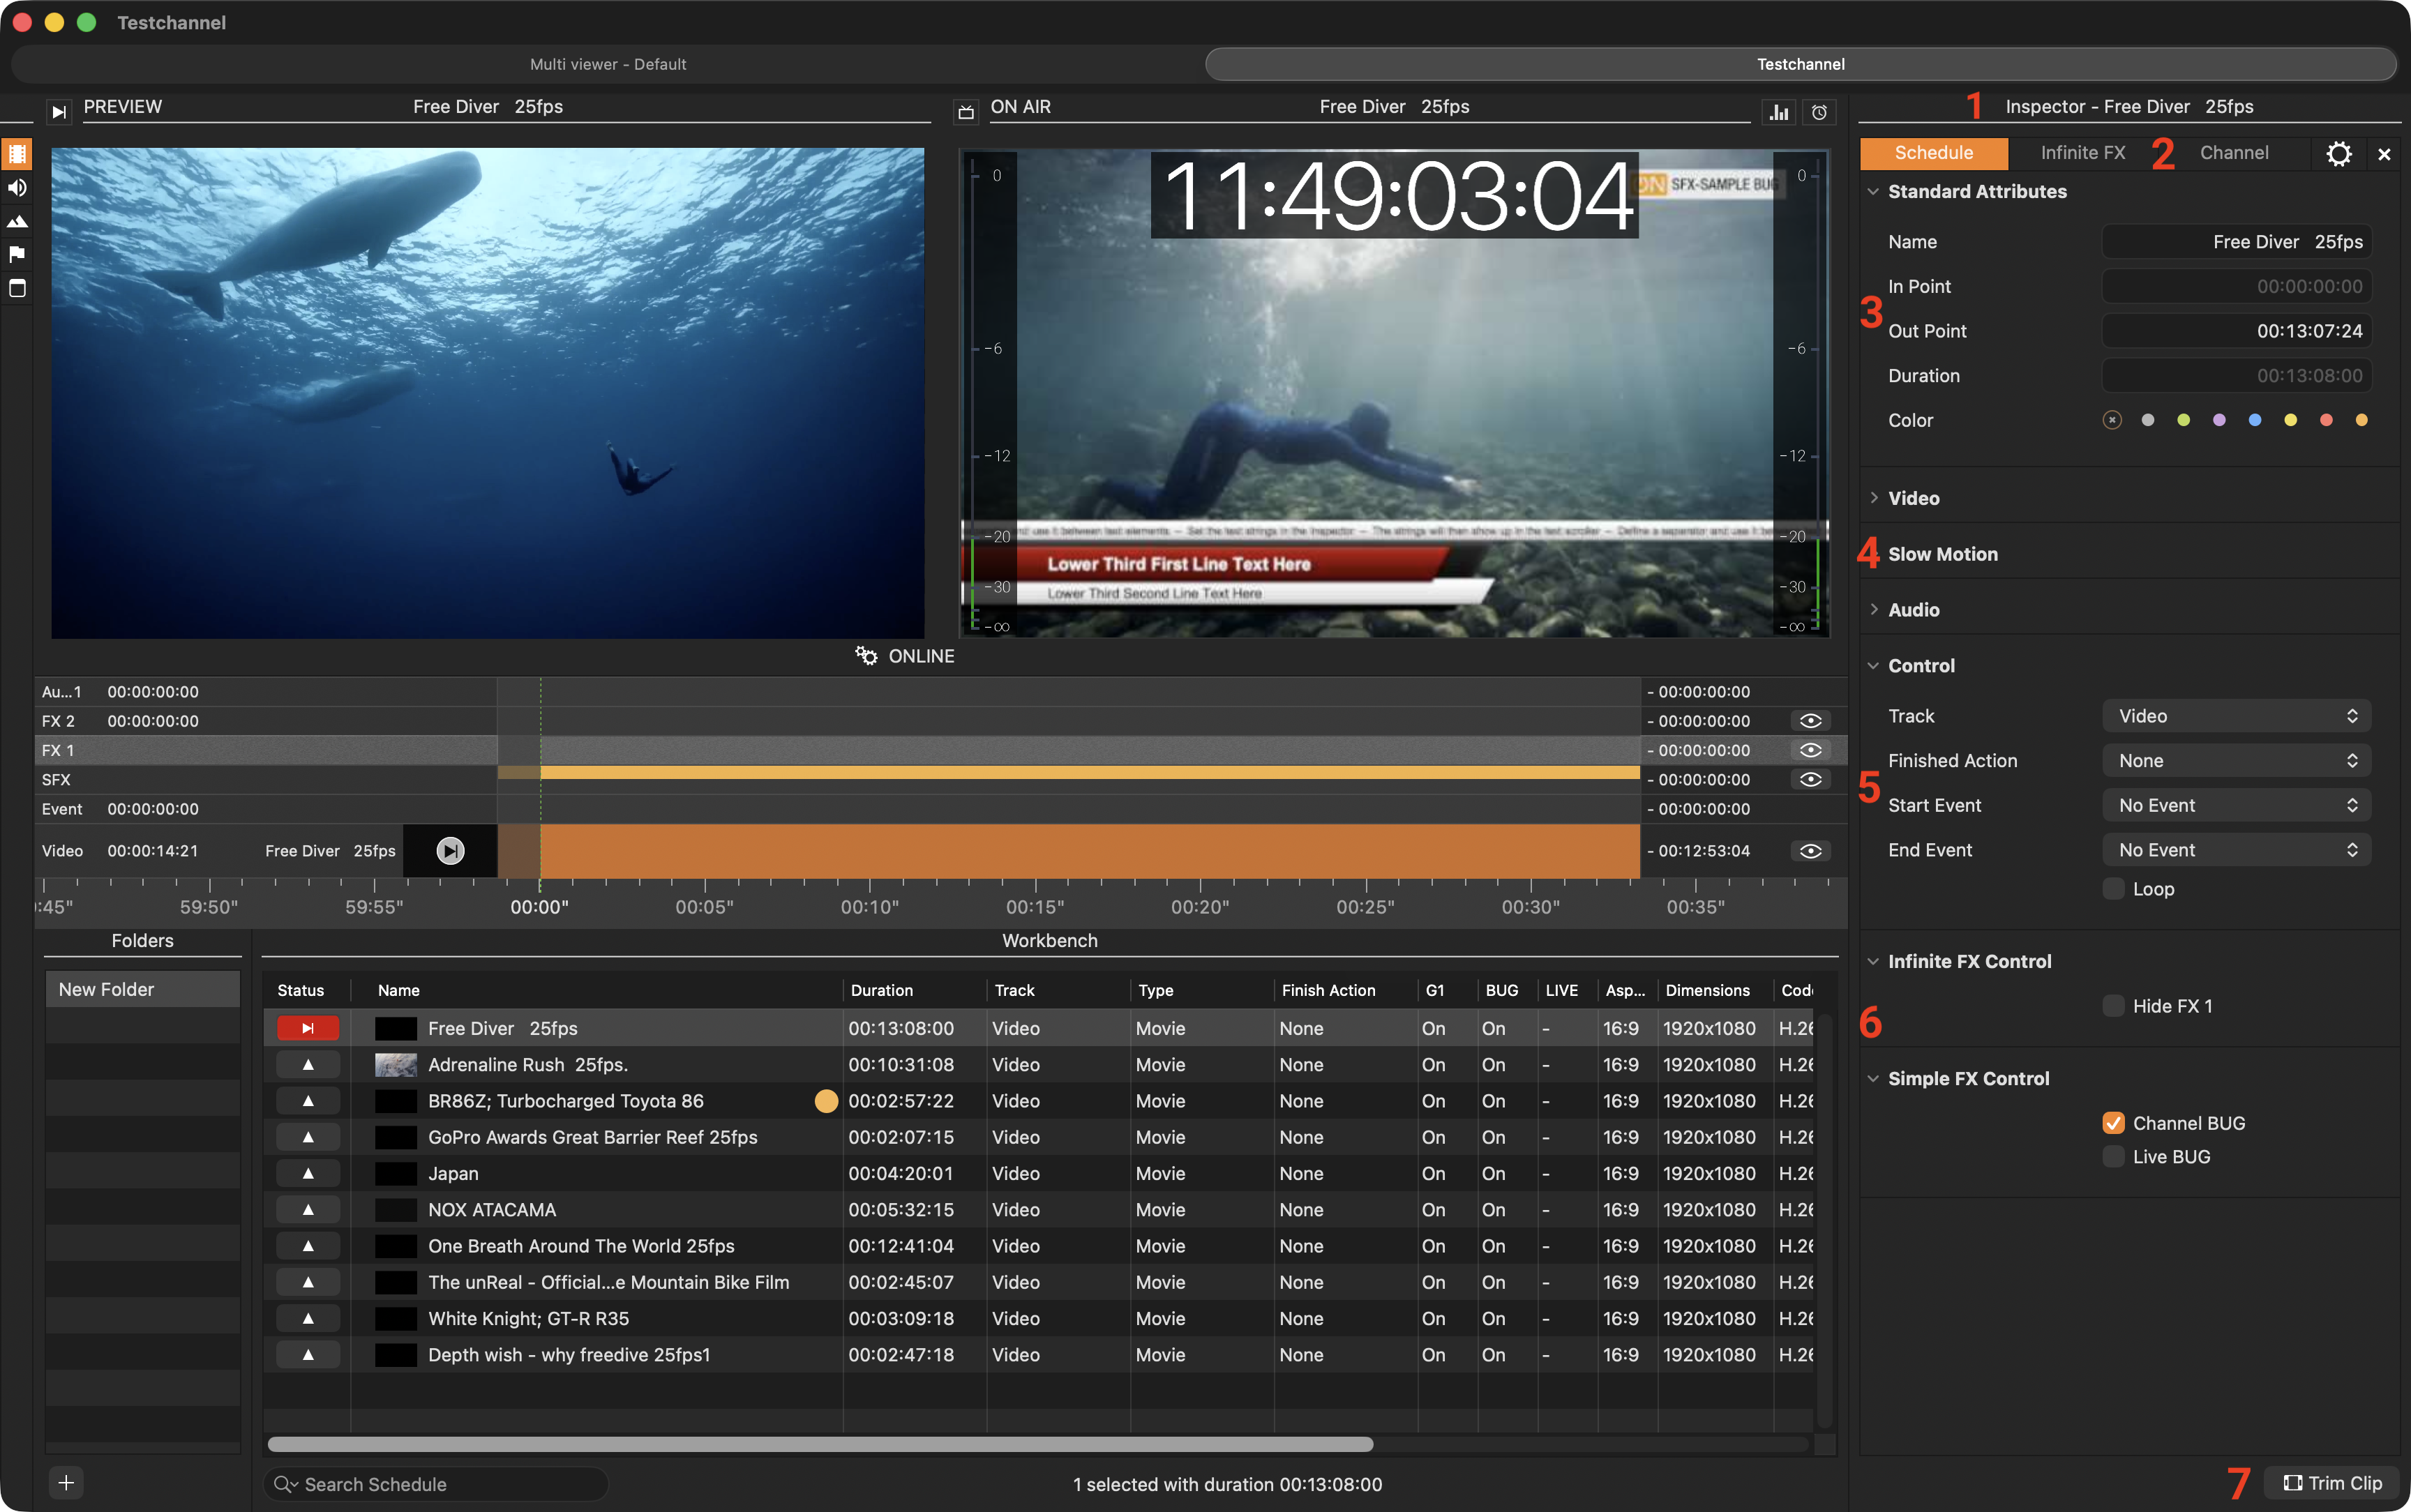
Task: Cue the One Breath Around The World arrow
Action: click(308, 1245)
